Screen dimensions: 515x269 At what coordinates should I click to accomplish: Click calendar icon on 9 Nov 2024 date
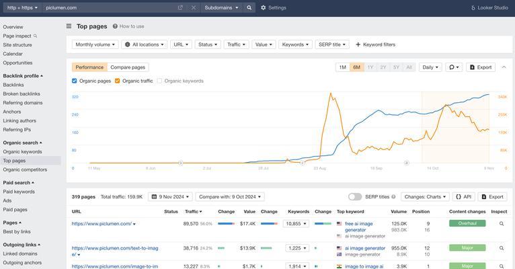click(x=154, y=197)
